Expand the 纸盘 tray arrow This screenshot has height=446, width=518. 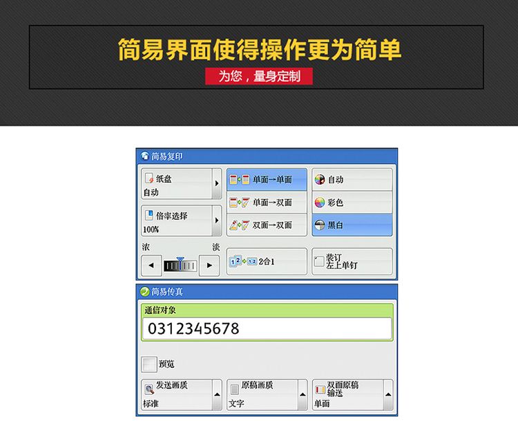[x=217, y=184]
